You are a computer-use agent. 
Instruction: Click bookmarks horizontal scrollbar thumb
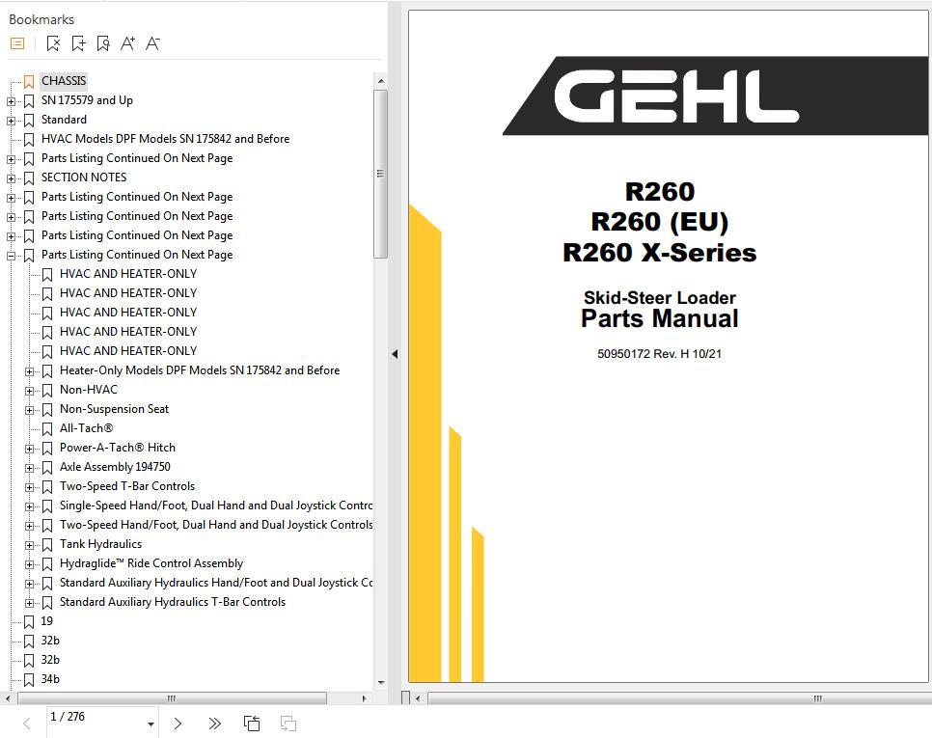pos(172,698)
